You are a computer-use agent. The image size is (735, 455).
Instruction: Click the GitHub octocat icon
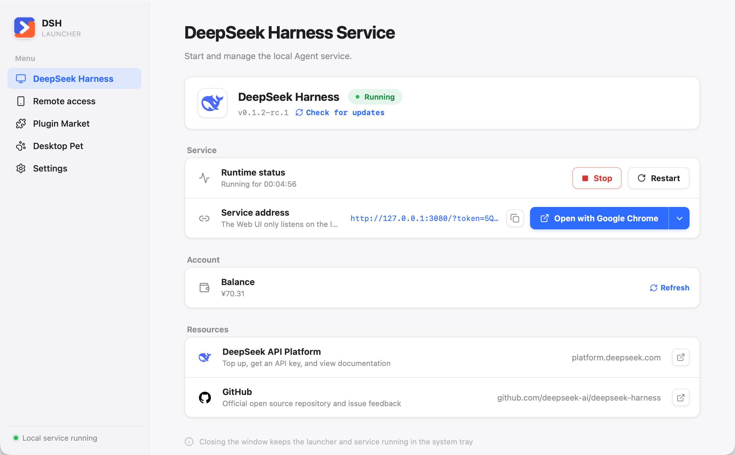point(205,397)
